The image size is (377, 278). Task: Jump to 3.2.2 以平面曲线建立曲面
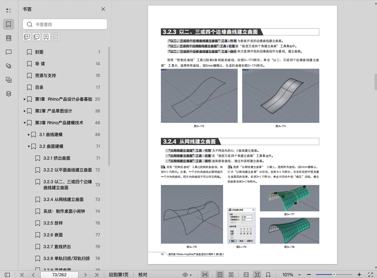click(x=67, y=170)
